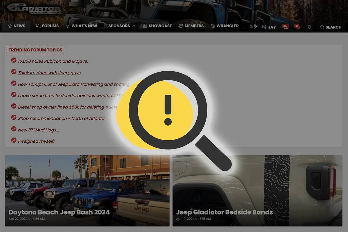Image resolution: width=348 pixels, height=232 pixels.
Task: Open the inbox icon showing 189
Action: pyautogui.click(x=285, y=26)
